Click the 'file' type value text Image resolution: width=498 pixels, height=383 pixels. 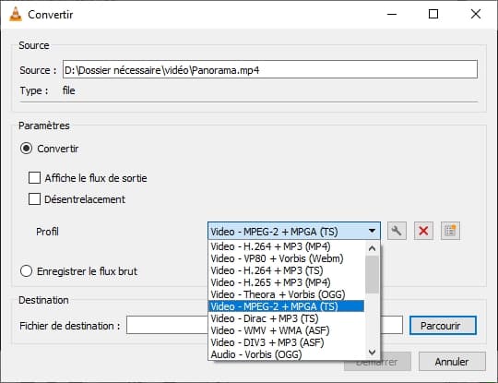(68, 90)
